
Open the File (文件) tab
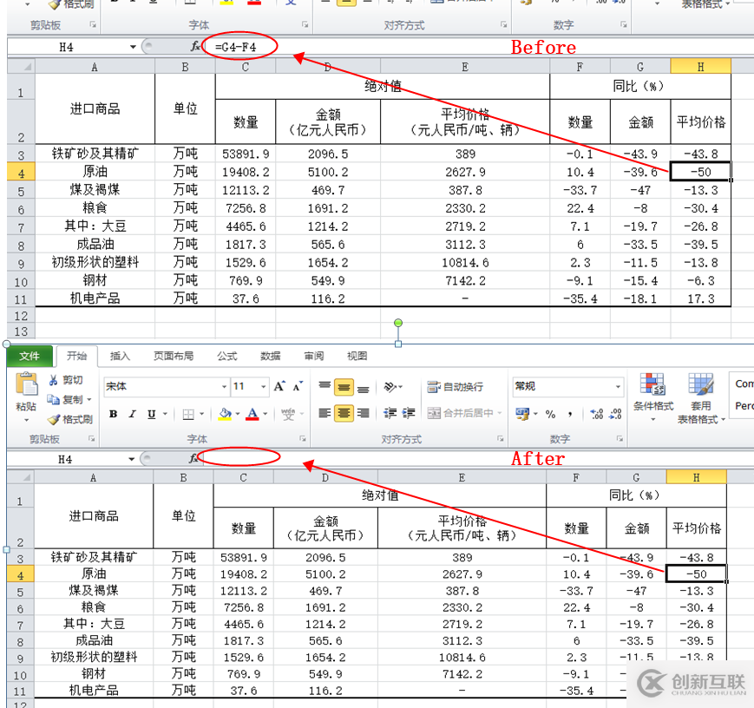30,356
